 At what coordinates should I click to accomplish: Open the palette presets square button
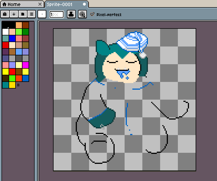click(23, 14)
